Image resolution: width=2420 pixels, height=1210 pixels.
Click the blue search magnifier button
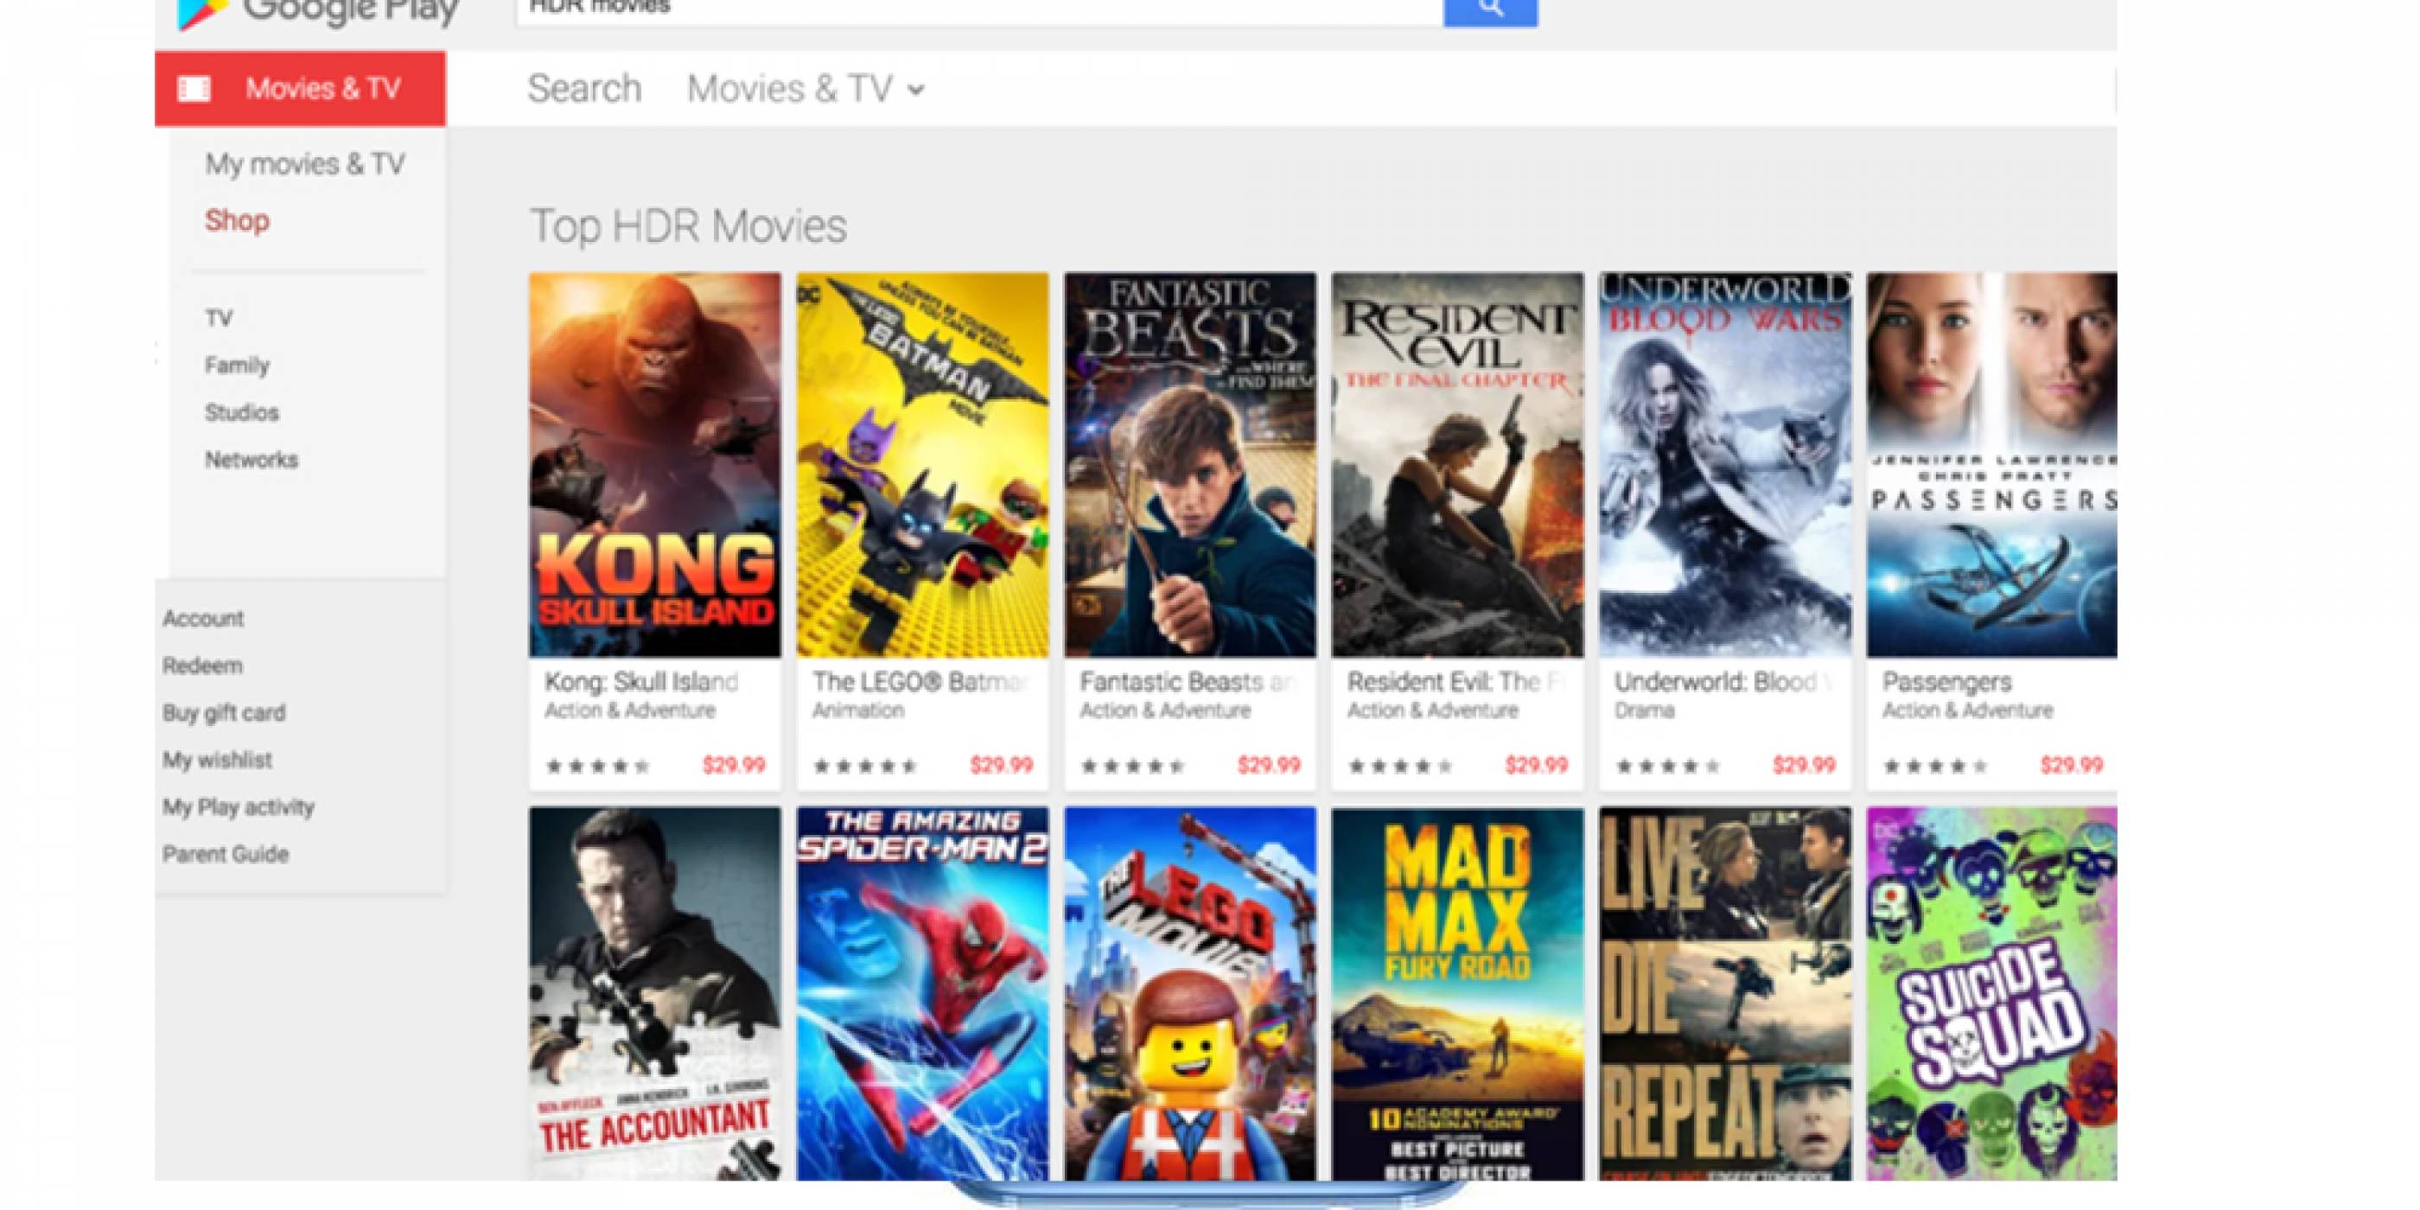tap(1490, 11)
